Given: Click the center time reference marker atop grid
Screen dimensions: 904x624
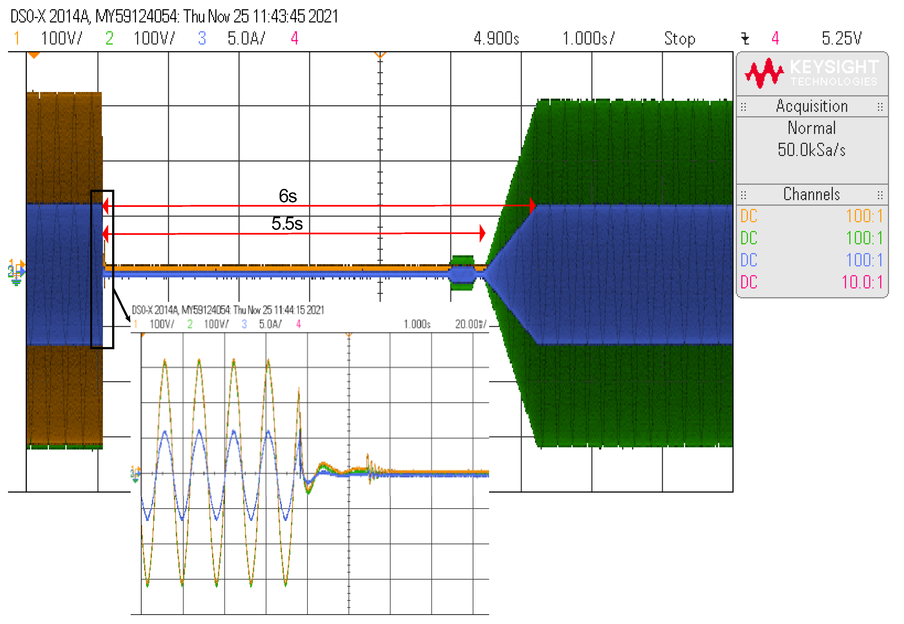Looking at the screenshot, I should point(380,55).
